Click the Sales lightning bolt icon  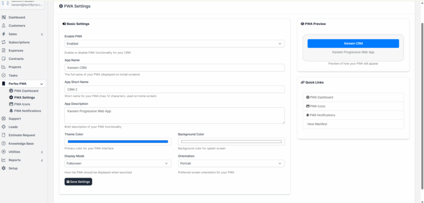[x=4, y=34]
